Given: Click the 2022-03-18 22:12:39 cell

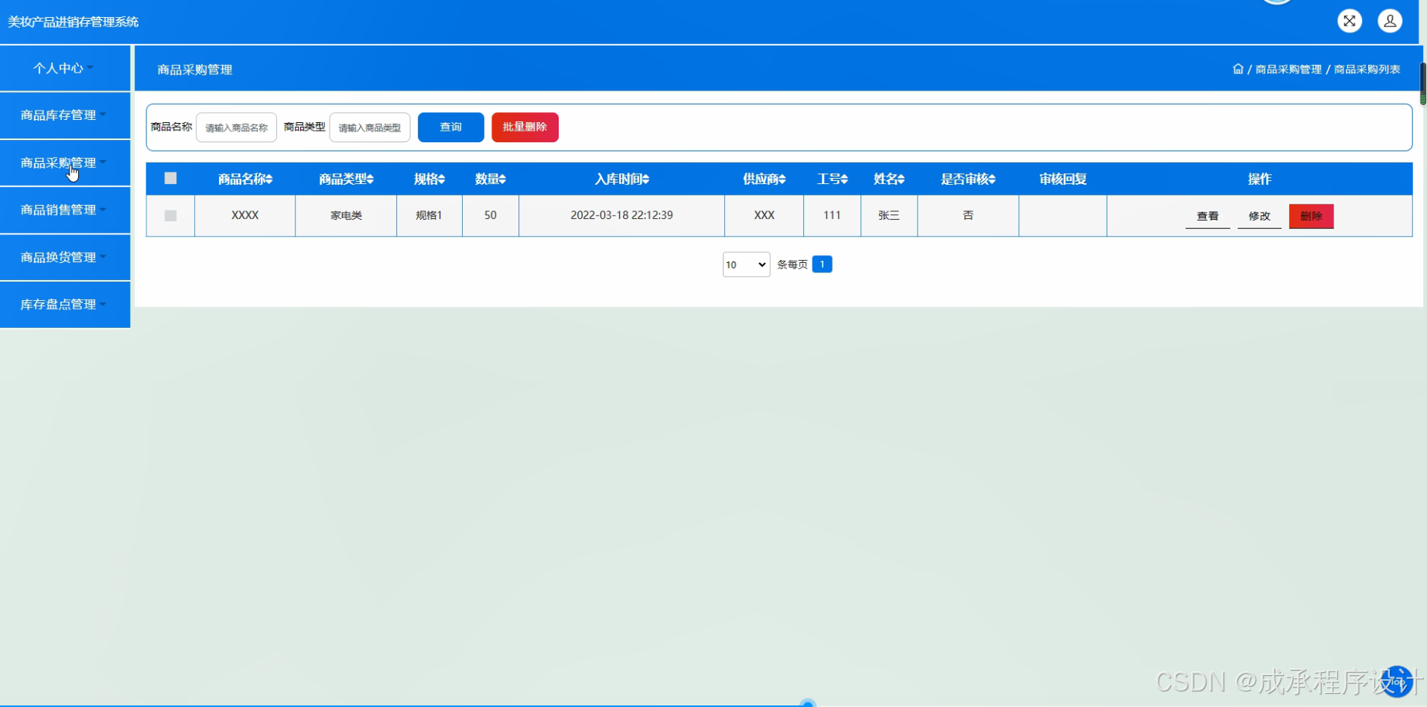Looking at the screenshot, I should tap(622, 215).
